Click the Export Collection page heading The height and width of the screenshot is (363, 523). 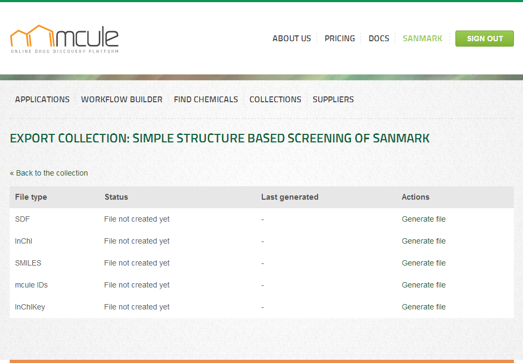(x=220, y=138)
